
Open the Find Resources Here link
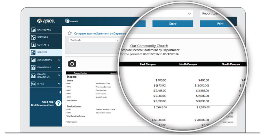[x=42, y=105]
